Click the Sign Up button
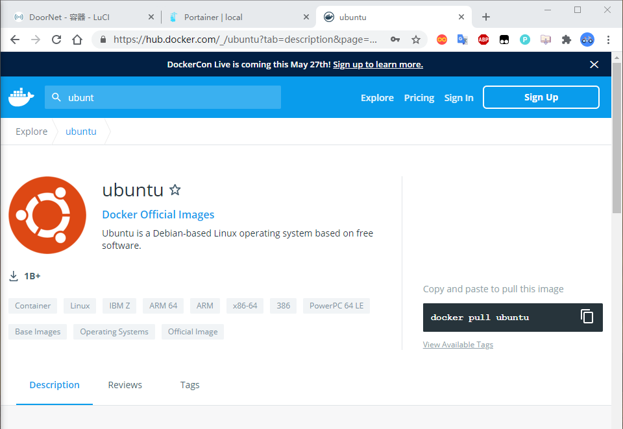623x429 pixels. click(541, 97)
